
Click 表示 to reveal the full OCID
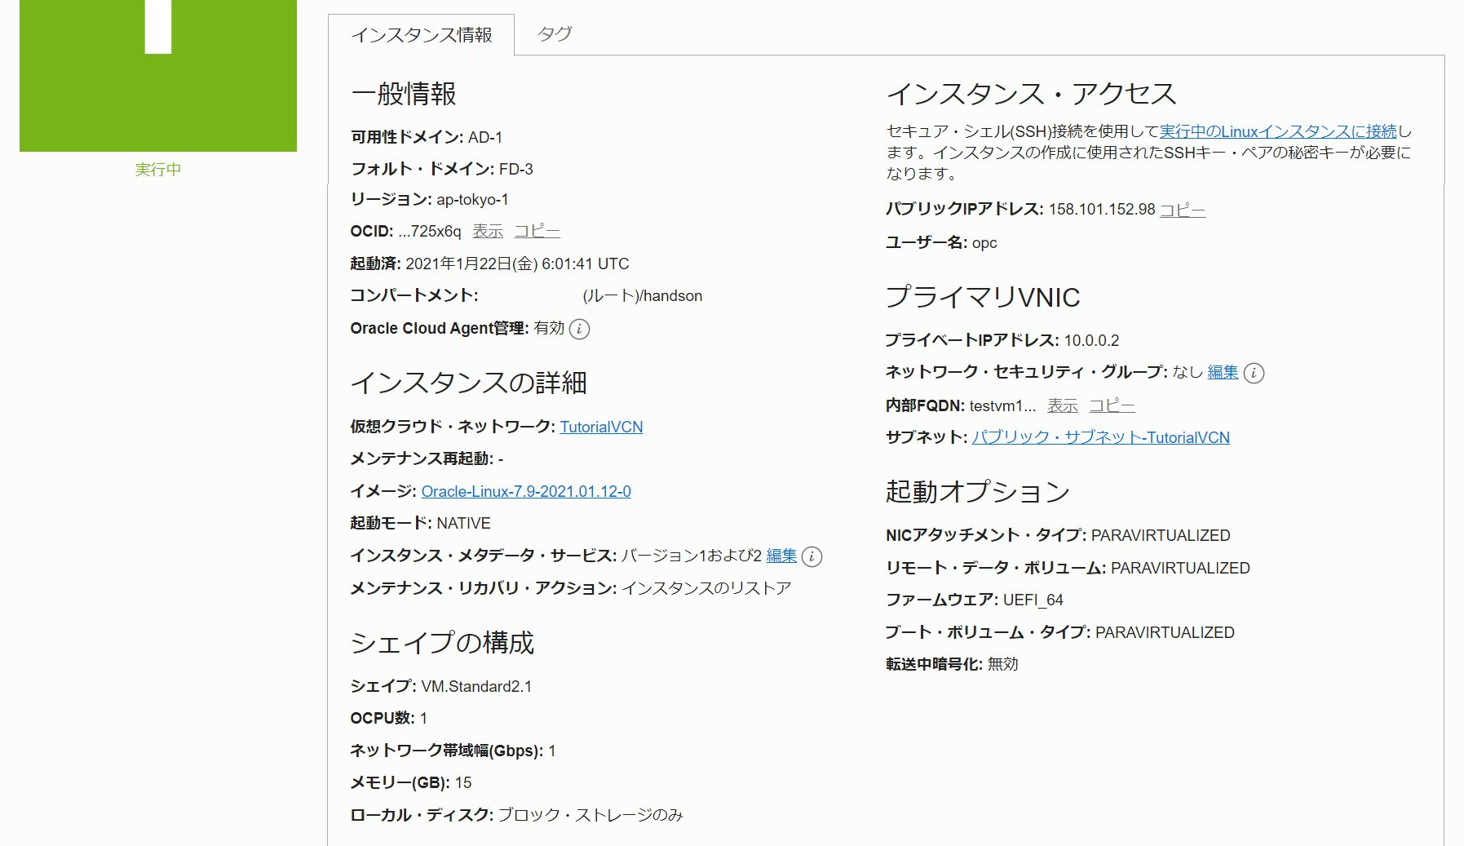(487, 231)
